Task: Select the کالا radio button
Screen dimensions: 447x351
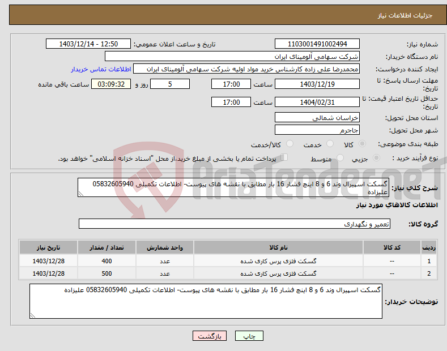Action: (362, 144)
